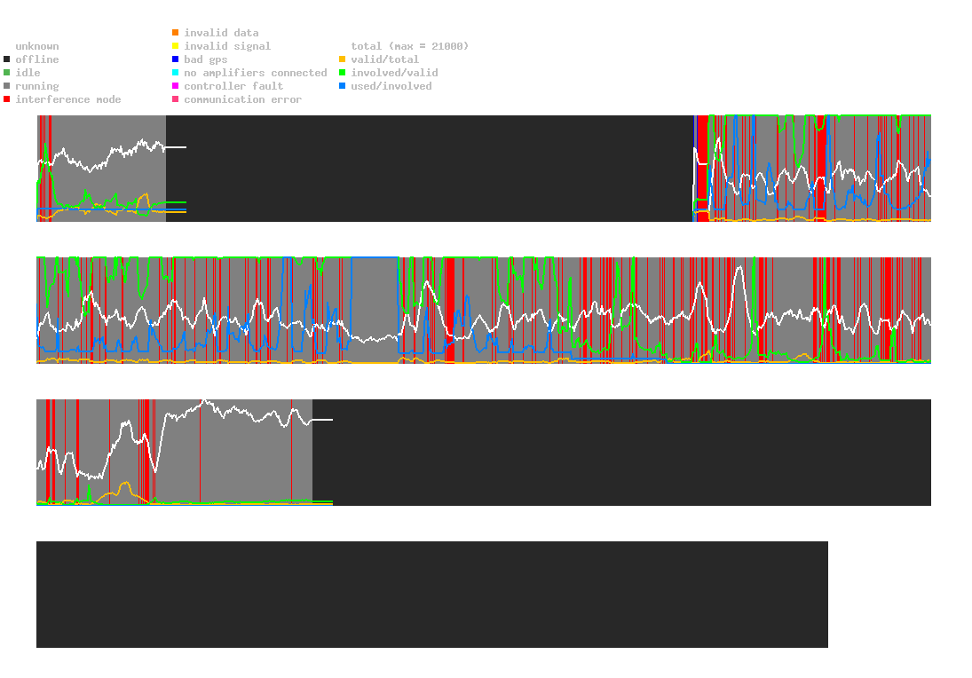Click the "communication error" legend label
This screenshot has width=972, height=678.
tap(243, 99)
